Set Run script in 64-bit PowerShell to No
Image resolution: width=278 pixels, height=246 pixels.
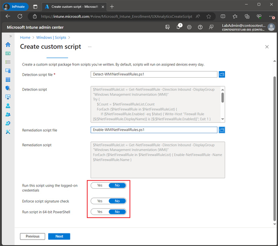pyautogui.click(x=117, y=212)
